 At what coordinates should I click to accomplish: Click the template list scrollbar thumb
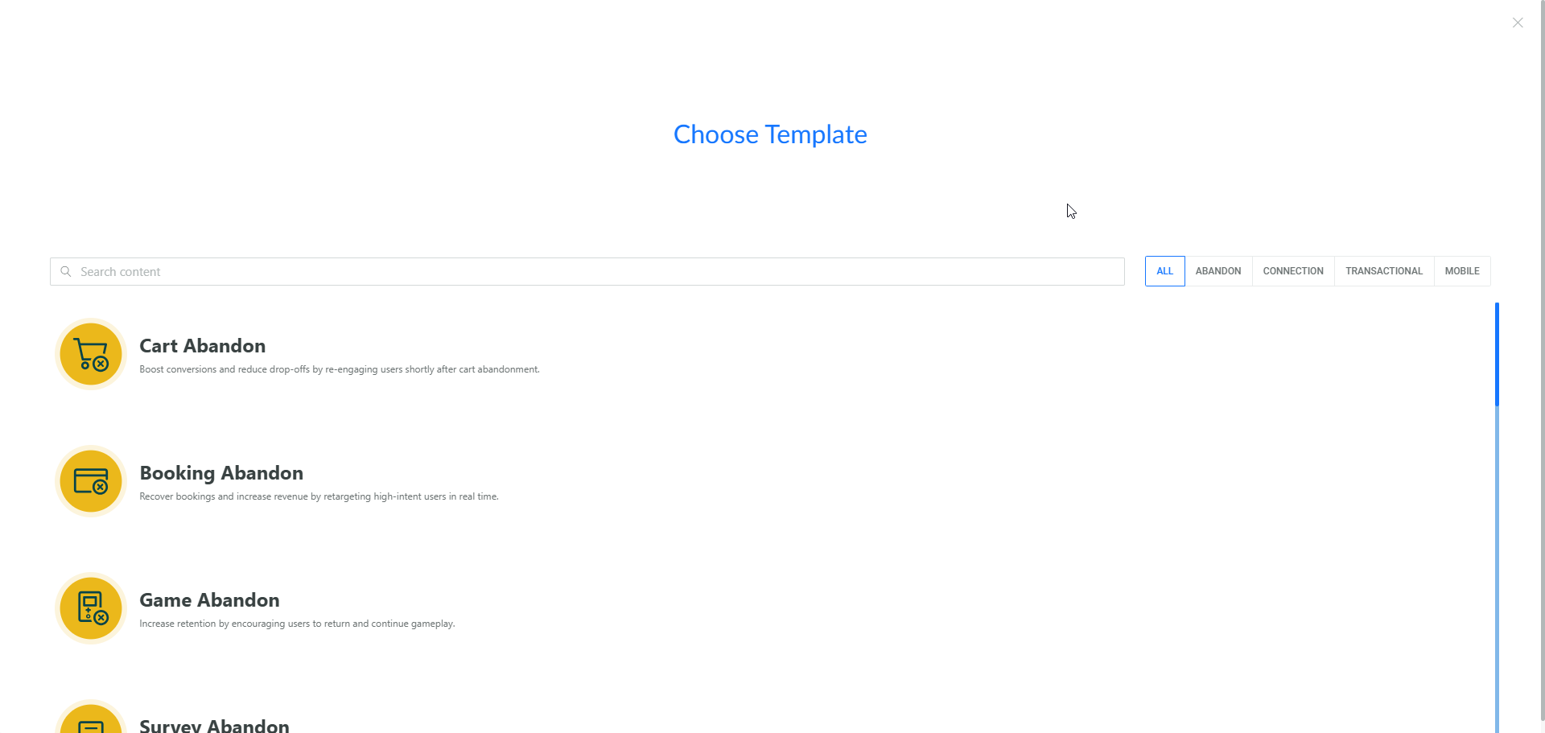[1497, 354]
